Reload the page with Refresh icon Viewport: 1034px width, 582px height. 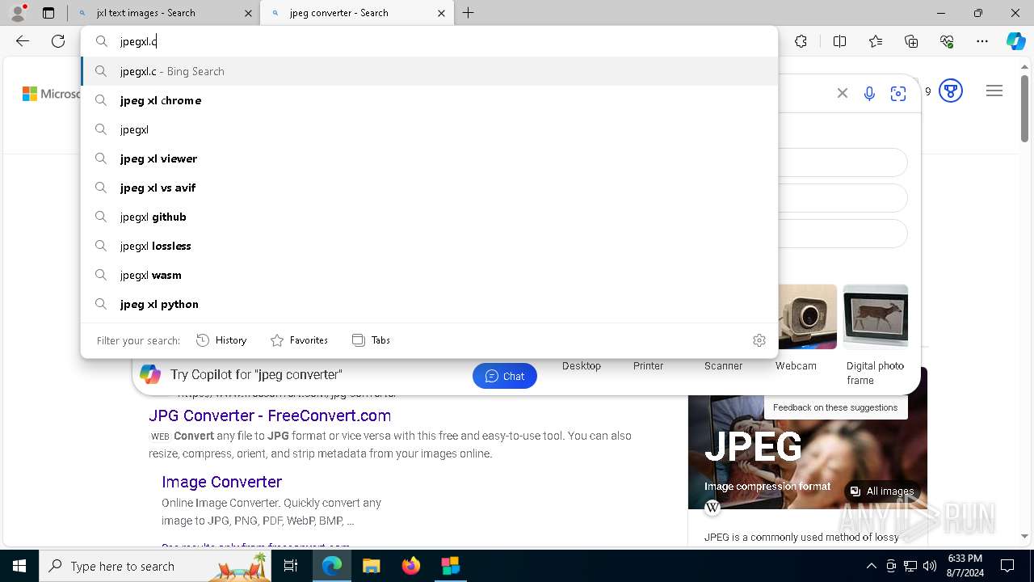coord(58,41)
